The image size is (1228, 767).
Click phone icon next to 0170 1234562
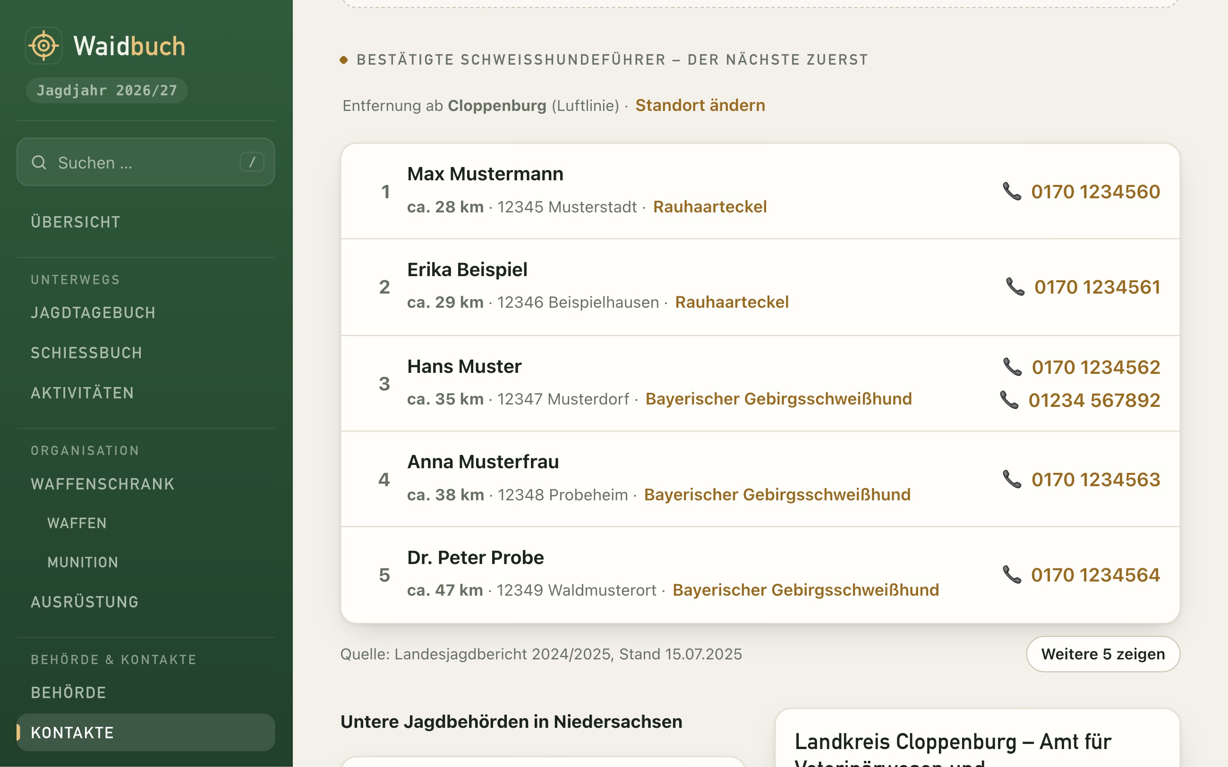tap(1012, 367)
